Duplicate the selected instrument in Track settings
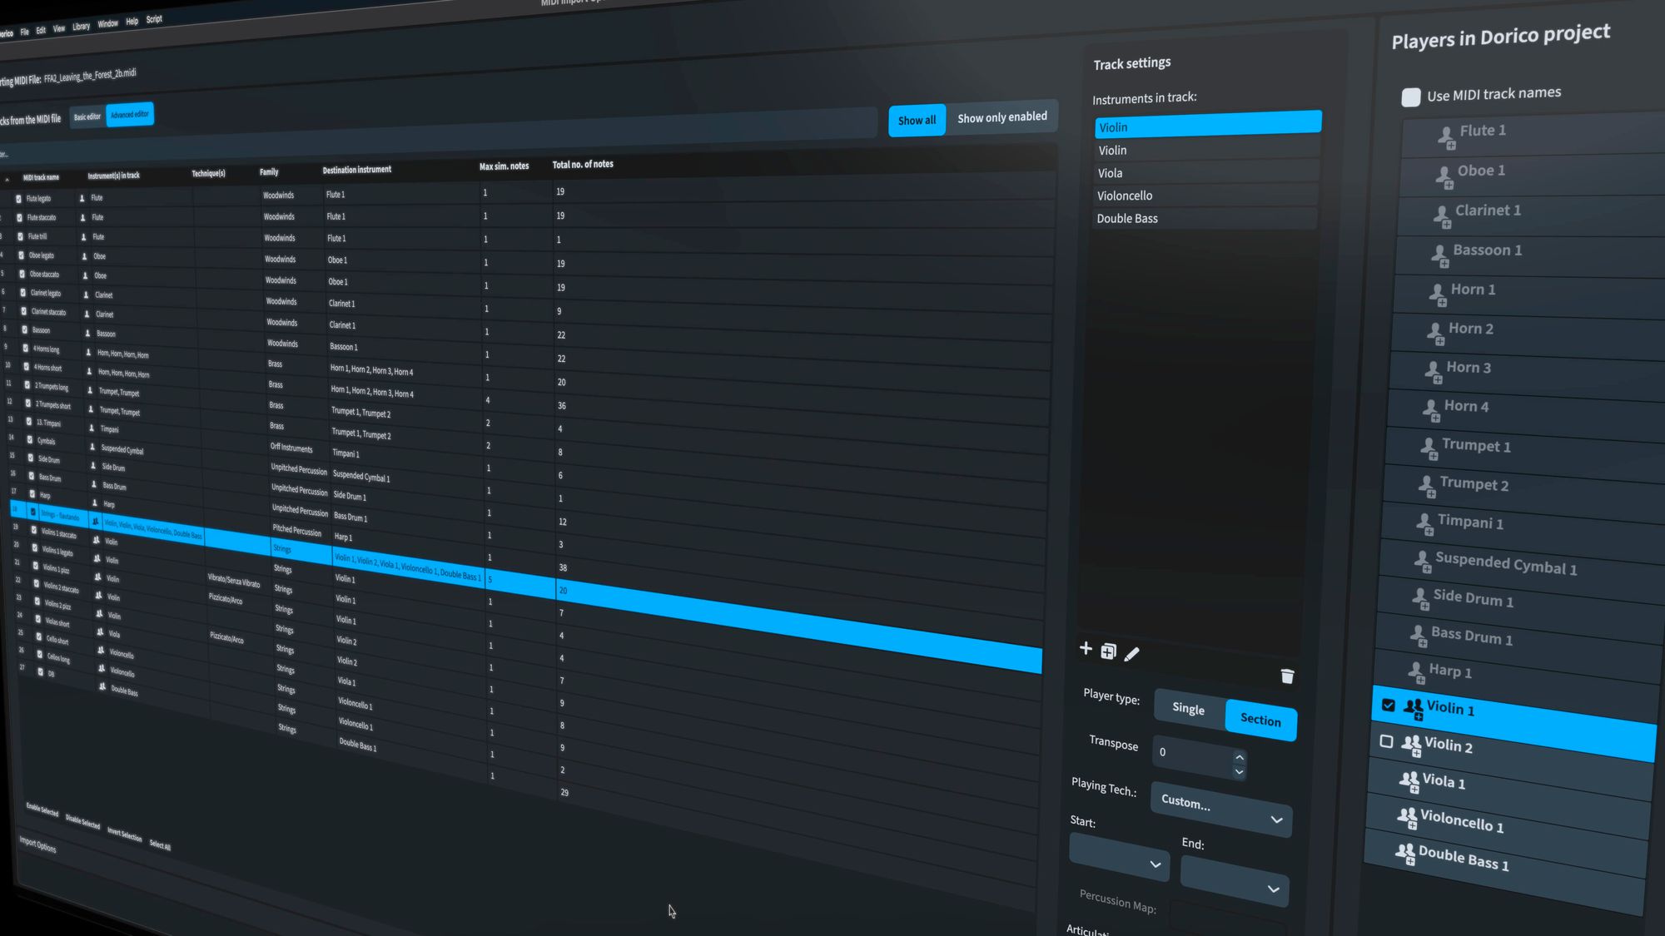The image size is (1665, 936). 1109,651
